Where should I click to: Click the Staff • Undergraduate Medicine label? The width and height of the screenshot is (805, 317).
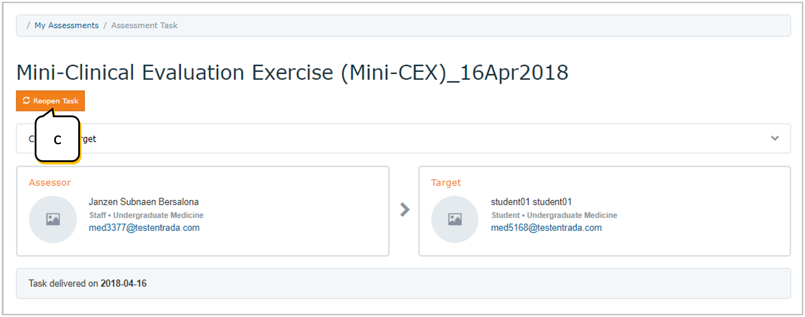[146, 215]
